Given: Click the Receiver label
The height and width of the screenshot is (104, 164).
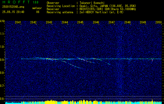Looking at the screenshot, I should [x=53, y=9].
